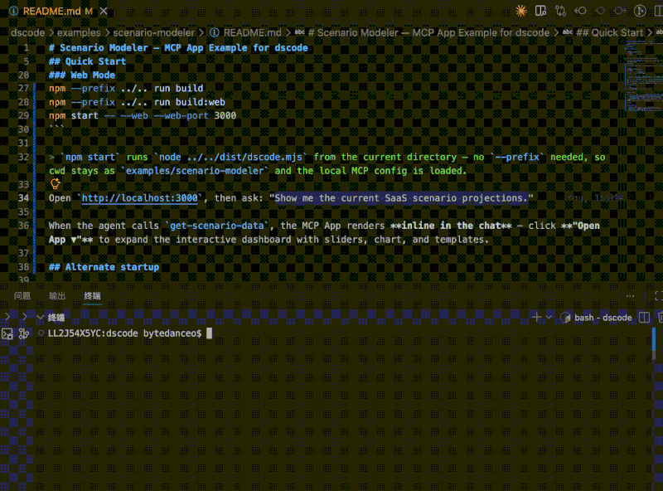Click line number 34 in gutter

[x=23, y=198]
